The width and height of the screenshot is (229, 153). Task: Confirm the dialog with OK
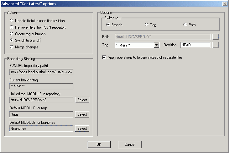99,145
